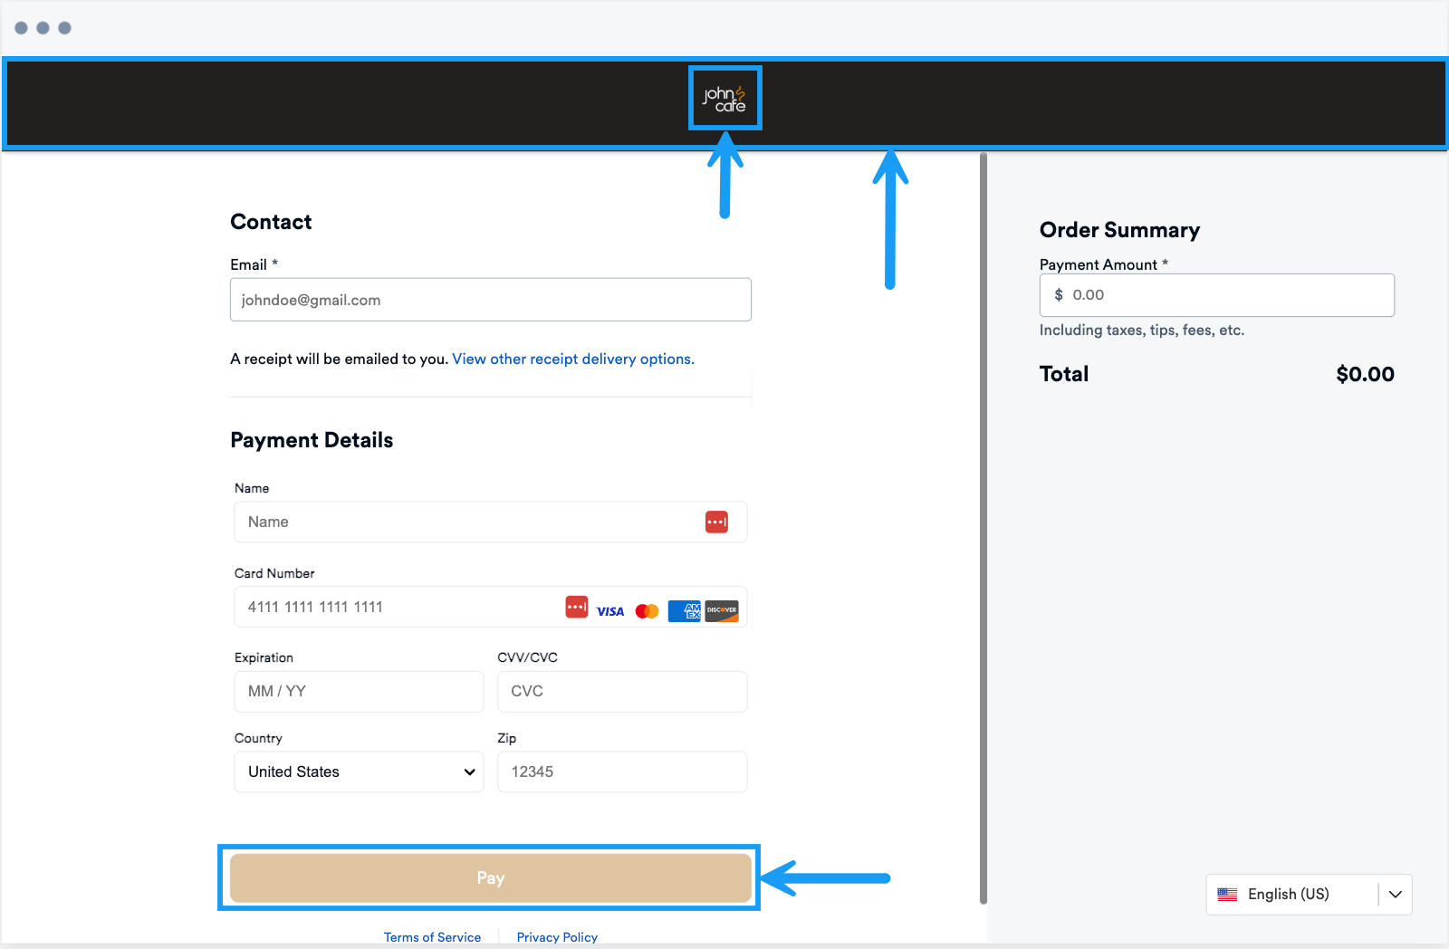Click the Email address input field
Screen dimensions: 1449x949
coord(490,299)
